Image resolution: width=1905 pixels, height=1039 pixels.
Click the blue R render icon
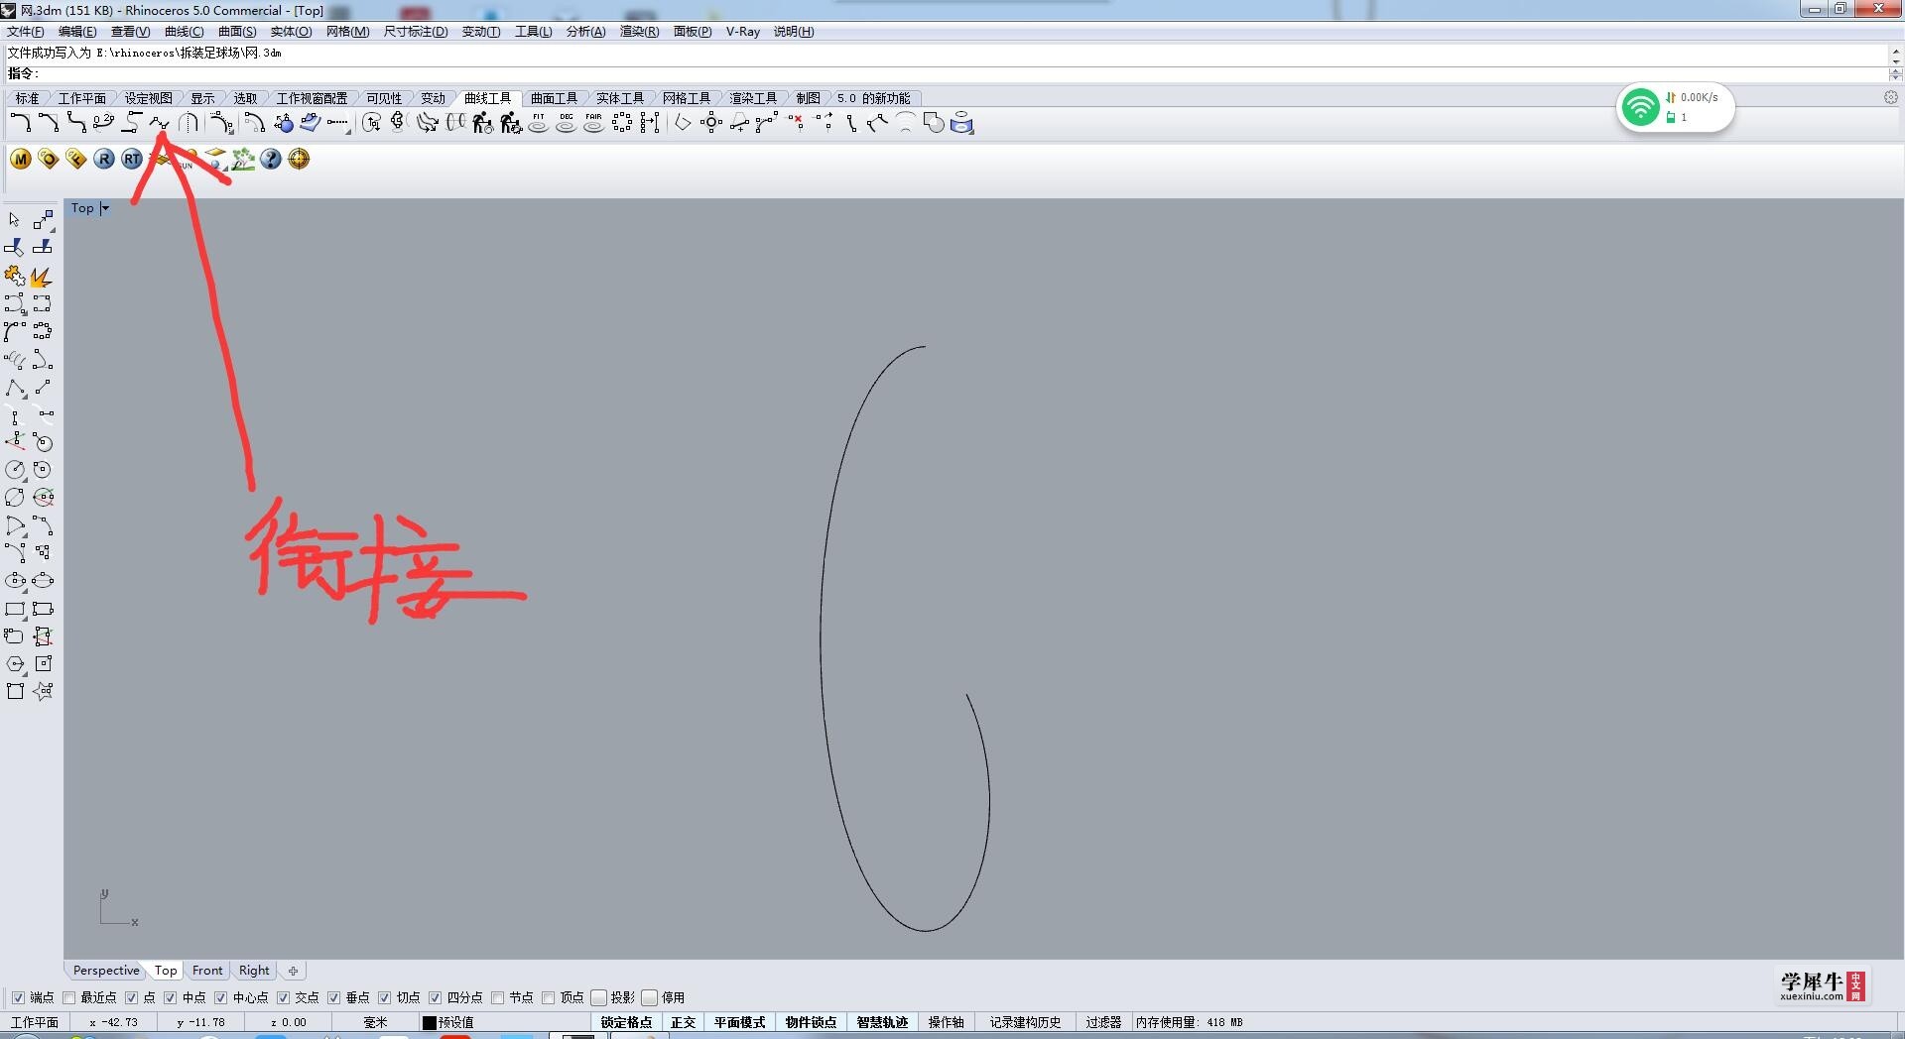104,159
